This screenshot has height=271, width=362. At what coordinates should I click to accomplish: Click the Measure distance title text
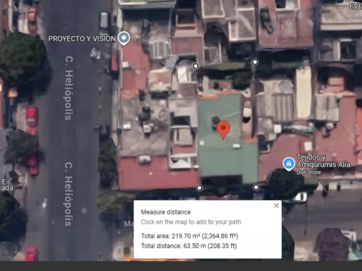pos(165,212)
